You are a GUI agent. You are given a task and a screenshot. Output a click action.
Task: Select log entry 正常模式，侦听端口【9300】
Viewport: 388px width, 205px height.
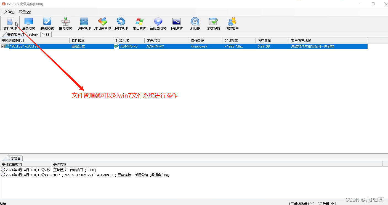coord(75,170)
